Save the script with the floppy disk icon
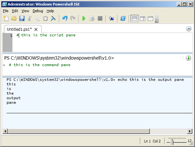Viewport: 195px width, 147px height. coord(22,18)
